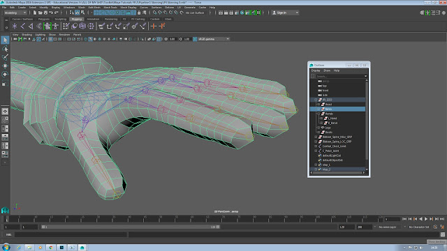The width and height of the screenshot is (447, 251).
Task: Toggle the Modeling Toolkit panel icon
Action: click(422, 13)
